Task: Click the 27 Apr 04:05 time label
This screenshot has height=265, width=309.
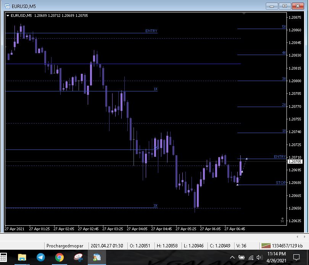Action: pos(137,229)
